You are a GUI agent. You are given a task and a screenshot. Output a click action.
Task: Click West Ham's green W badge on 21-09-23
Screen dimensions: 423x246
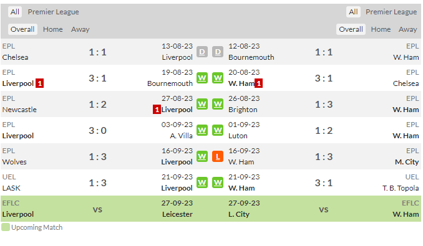tap(218, 182)
